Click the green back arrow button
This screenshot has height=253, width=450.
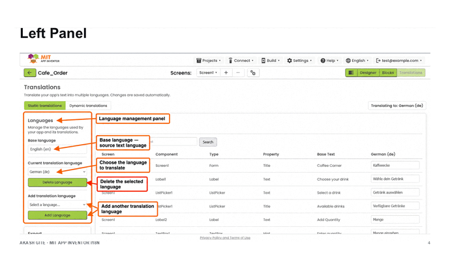pos(30,73)
